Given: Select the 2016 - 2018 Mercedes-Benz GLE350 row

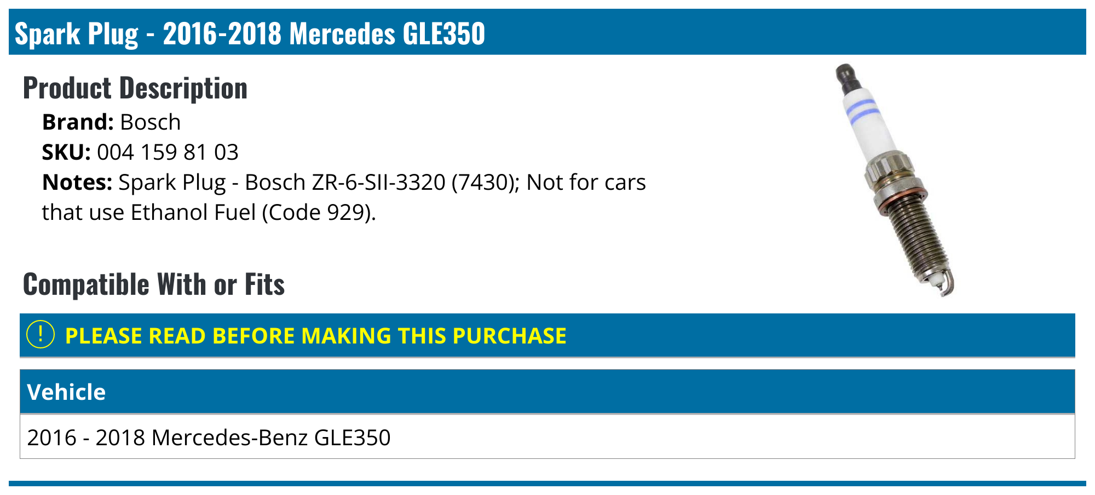Looking at the screenshot, I should 209,437.
